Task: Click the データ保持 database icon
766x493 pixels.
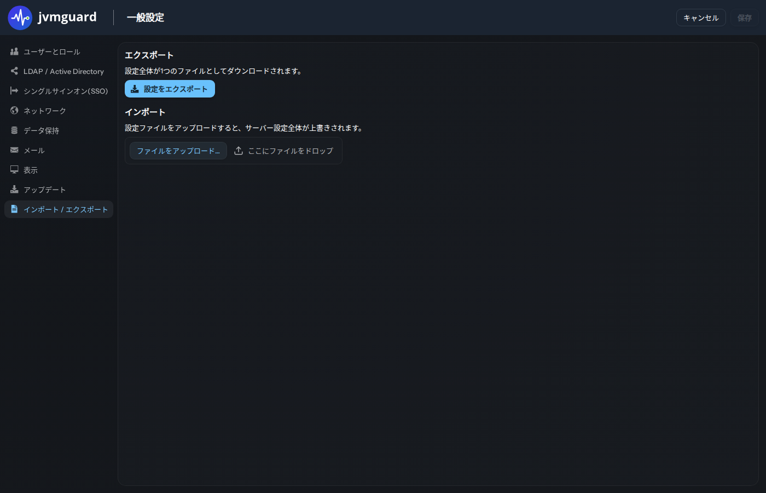Action: [x=14, y=130]
